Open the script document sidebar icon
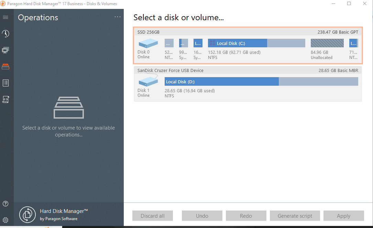The height and width of the screenshot is (228, 373). [6, 99]
